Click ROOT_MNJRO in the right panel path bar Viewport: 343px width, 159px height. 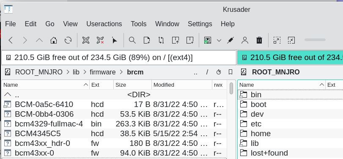click(x=276, y=72)
